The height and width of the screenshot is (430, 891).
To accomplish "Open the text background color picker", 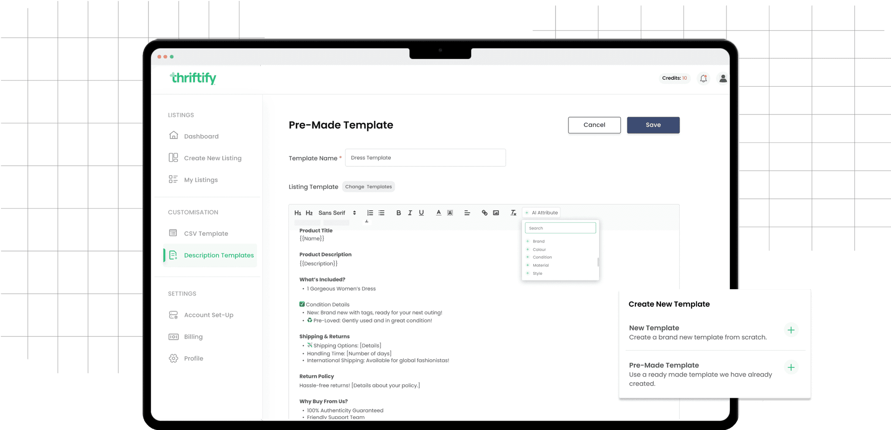I will coord(450,213).
